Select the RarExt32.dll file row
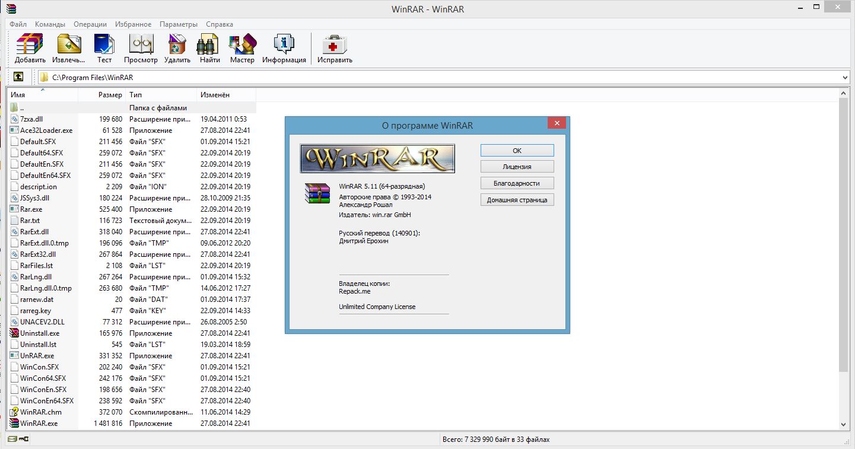 pos(132,254)
